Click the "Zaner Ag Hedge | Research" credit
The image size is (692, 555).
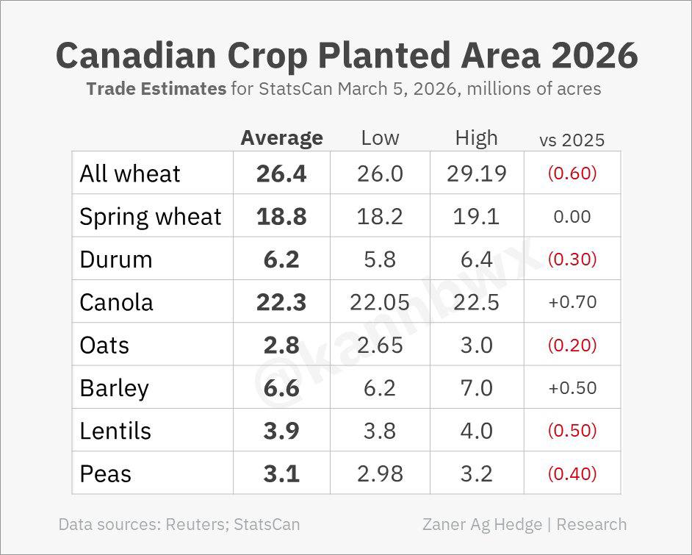[x=525, y=524]
